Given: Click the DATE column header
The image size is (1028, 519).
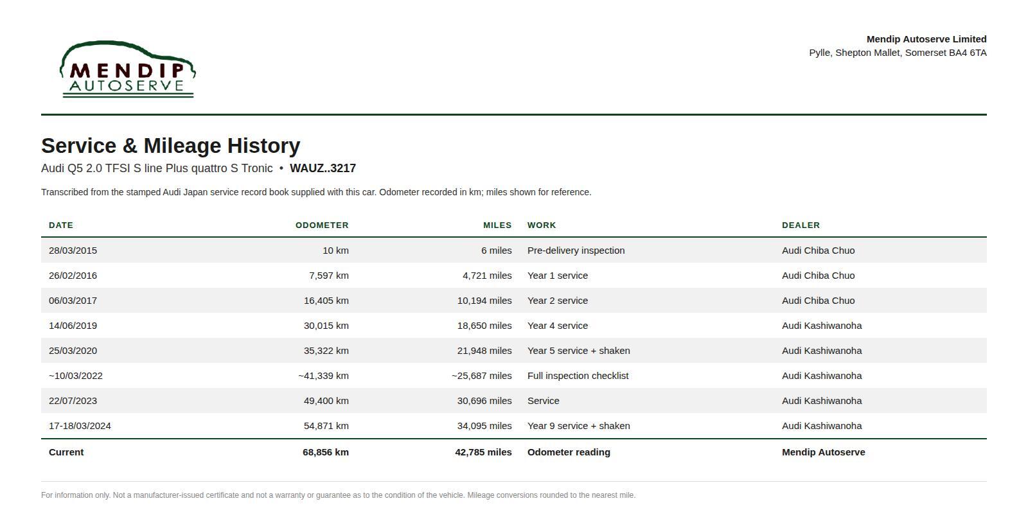Looking at the screenshot, I should pos(61,225).
